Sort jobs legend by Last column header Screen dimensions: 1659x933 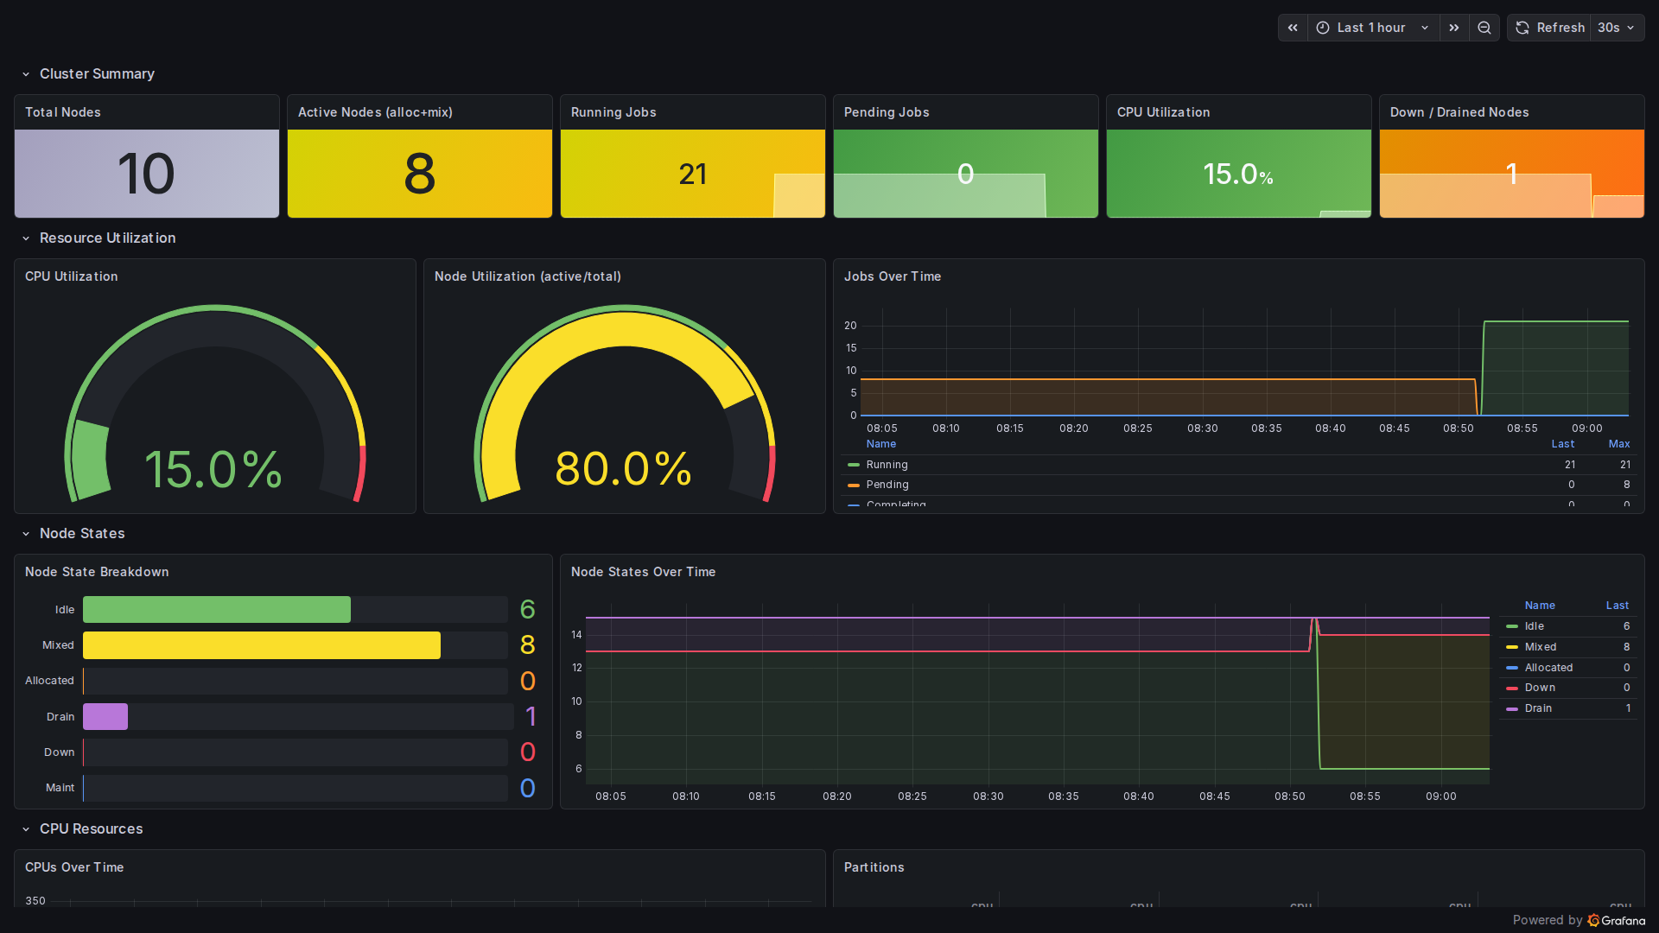[1563, 444]
